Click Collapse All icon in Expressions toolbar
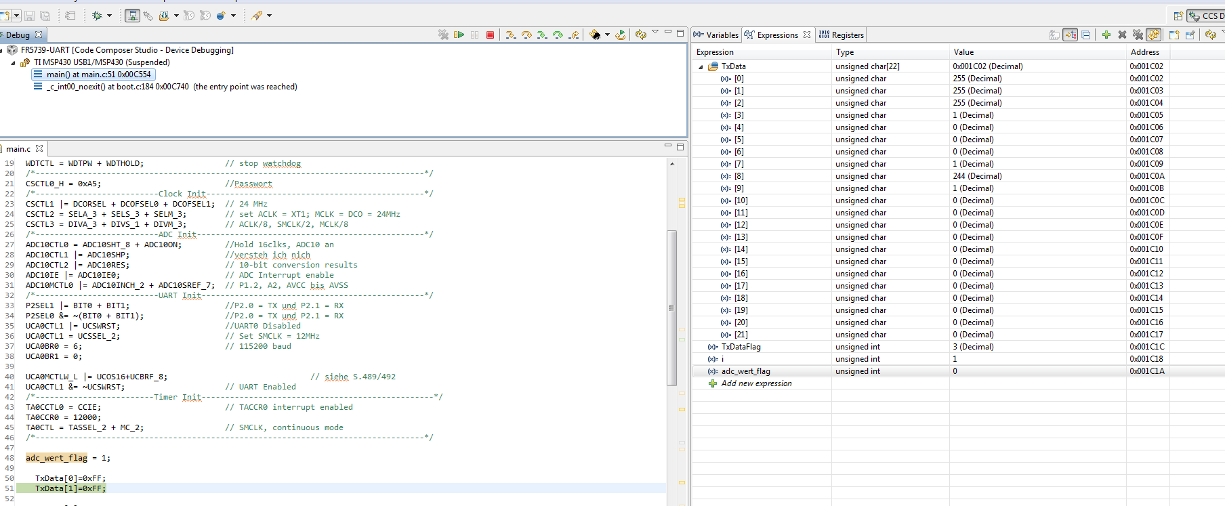The width and height of the screenshot is (1225, 506). click(1086, 35)
